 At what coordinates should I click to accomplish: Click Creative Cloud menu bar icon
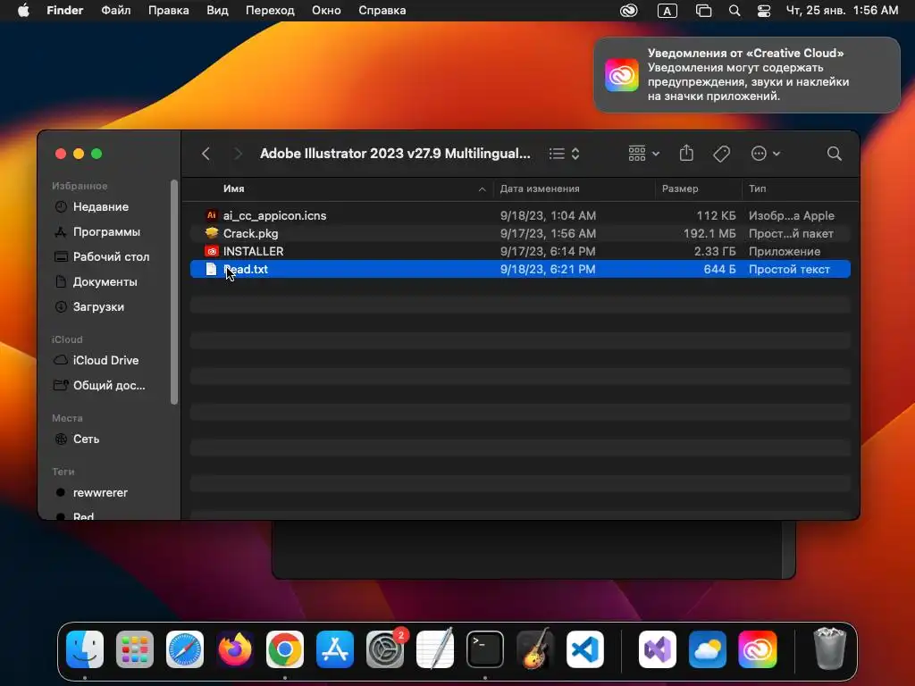[628, 11]
